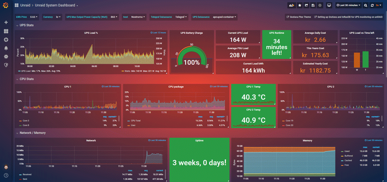Screen dimensions: 387x182
Task: Collapse the UPS Stats row
Action: click(17, 25)
